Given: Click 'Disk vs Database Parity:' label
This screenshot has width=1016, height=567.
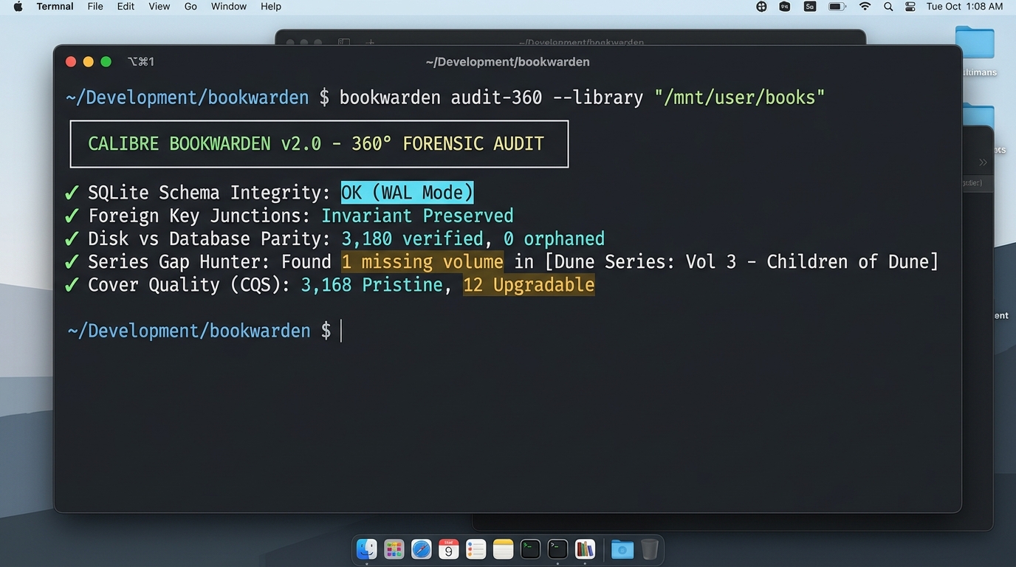Looking at the screenshot, I should coord(209,238).
